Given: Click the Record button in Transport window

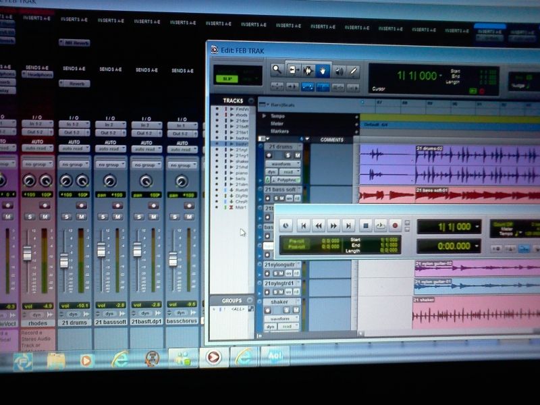Looking at the screenshot, I should coord(396,226).
